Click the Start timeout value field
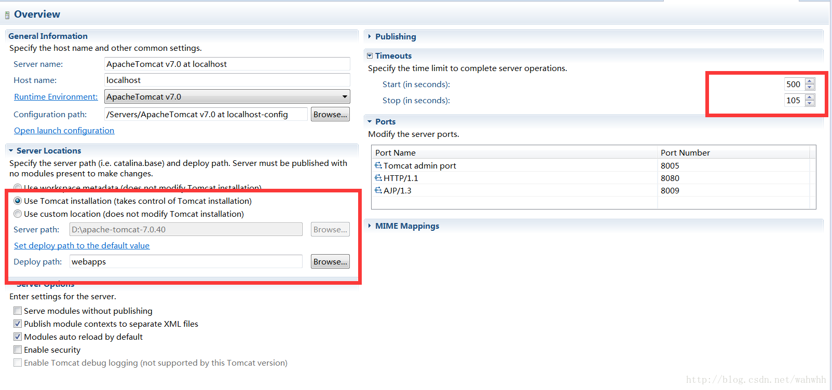This screenshot has width=832, height=390. coord(794,84)
